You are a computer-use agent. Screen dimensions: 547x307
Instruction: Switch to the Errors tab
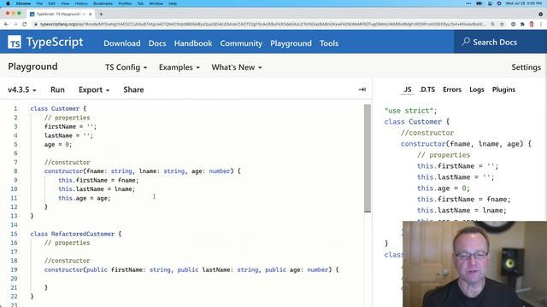click(x=452, y=90)
